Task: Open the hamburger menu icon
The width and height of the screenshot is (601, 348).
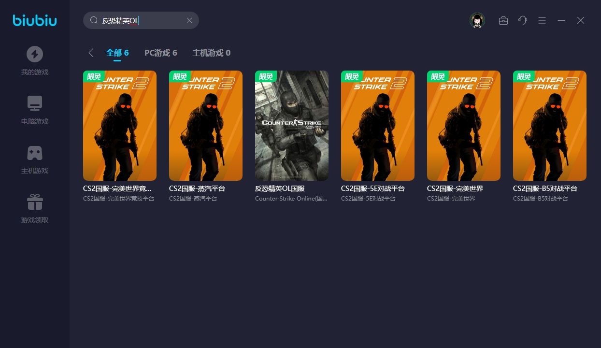Action: pyautogui.click(x=542, y=20)
